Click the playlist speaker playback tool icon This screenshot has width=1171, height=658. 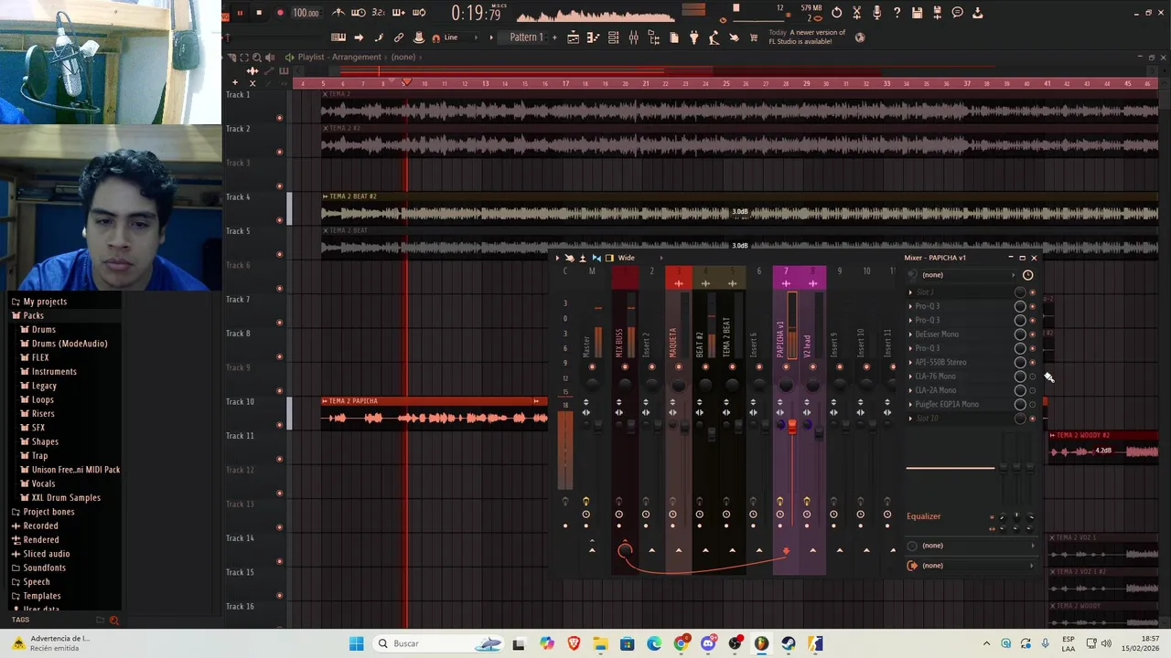[x=268, y=57]
